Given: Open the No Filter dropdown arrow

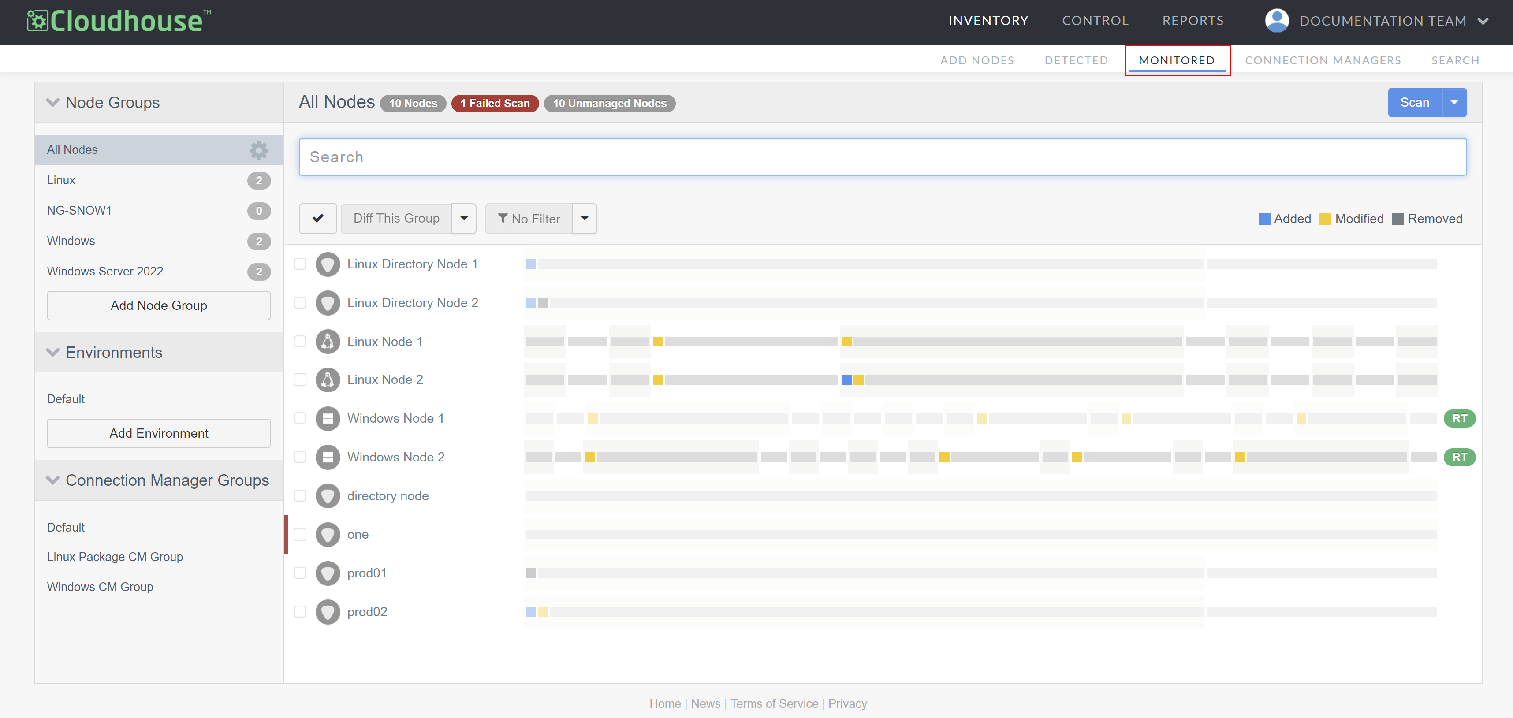Looking at the screenshot, I should point(585,218).
